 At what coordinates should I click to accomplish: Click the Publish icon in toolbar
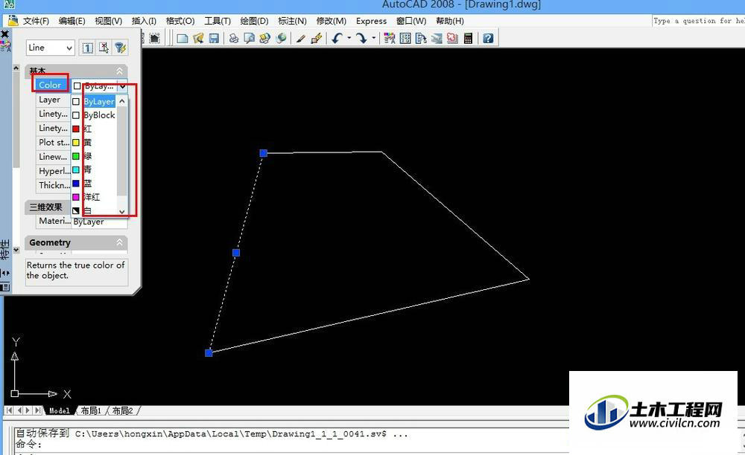click(x=264, y=39)
